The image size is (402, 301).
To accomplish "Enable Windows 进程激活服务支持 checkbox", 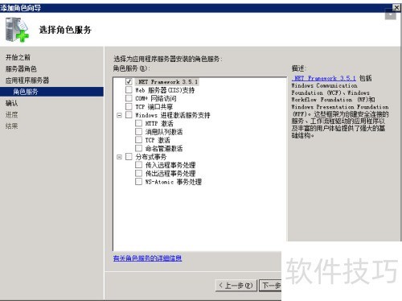I will pos(129,115).
